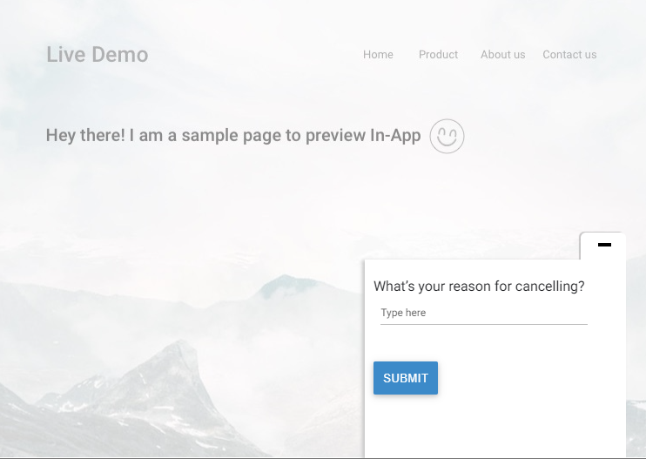Screen dimensions: 646x459
Task: Click the 'What's your reason for cancelling?' question
Action: pyautogui.click(x=479, y=287)
